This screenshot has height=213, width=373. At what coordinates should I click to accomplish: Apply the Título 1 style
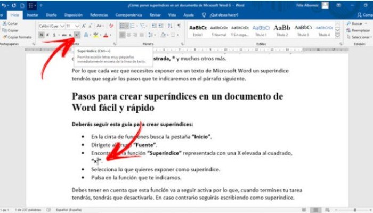261,30
